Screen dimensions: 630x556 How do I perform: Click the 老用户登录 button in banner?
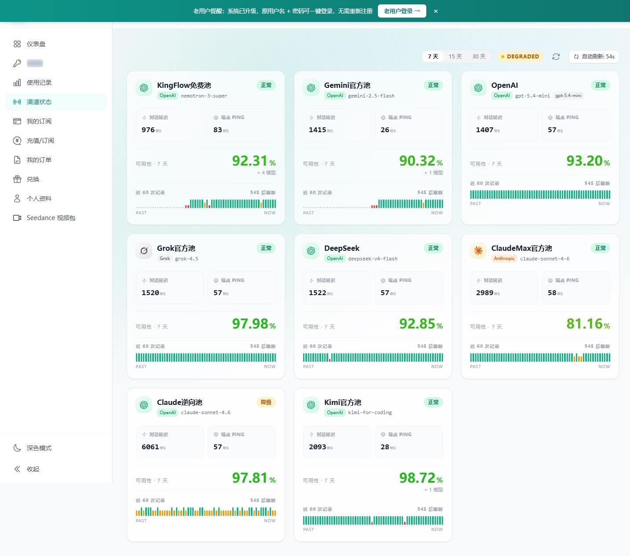click(x=402, y=11)
